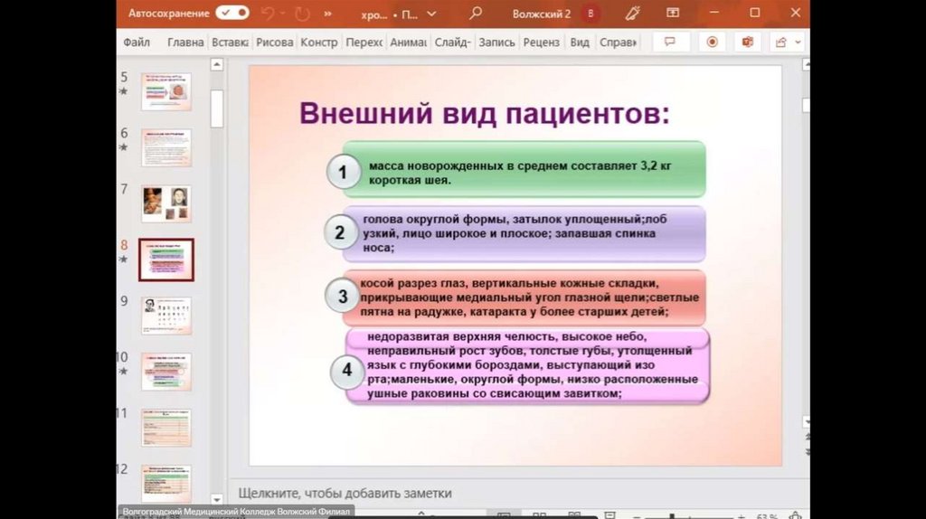Click the thumbnail panel scroll down arrow
This screenshot has width=926, height=519.
tap(217, 499)
